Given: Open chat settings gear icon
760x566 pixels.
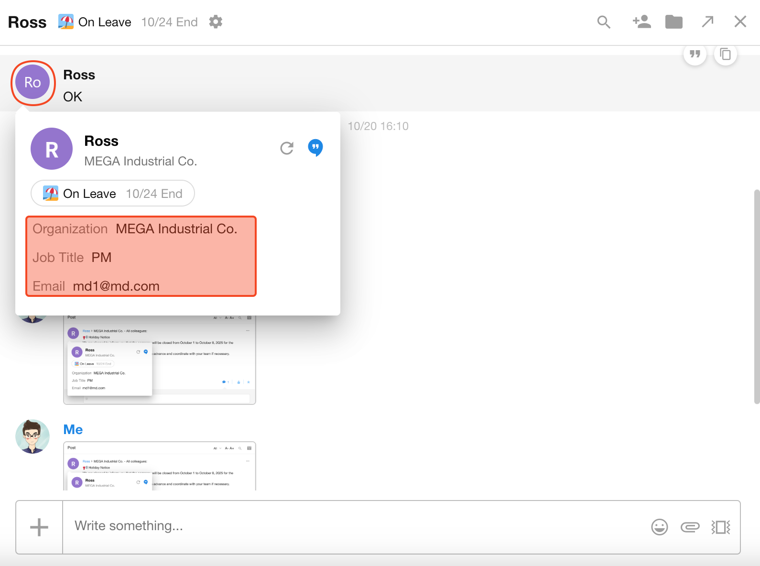Looking at the screenshot, I should pyautogui.click(x=216, y=22).
